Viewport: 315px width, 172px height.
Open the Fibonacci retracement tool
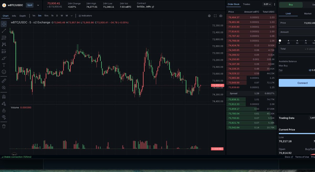point(4,38)
